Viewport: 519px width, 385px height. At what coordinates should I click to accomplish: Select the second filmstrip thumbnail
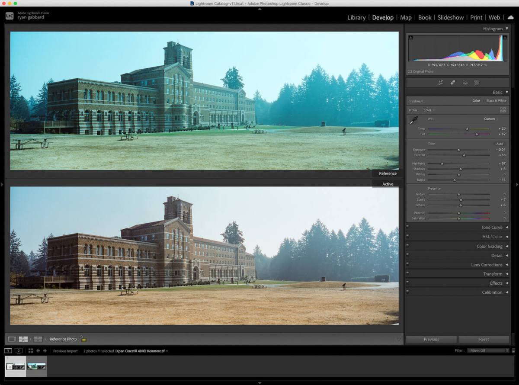coord(37,366)
